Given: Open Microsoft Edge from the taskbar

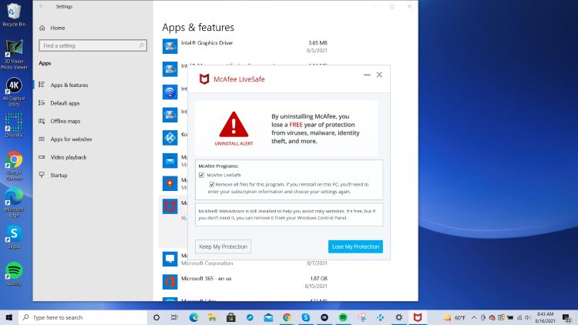Looking at the screenshot, I should (x=193, y=317).
